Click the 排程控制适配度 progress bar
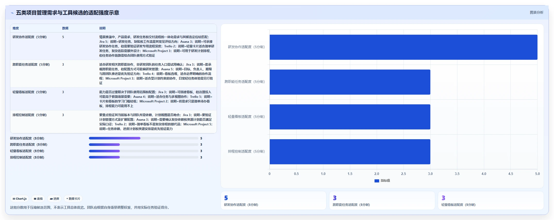Viewport: 554px width, 220px height. 144,157
